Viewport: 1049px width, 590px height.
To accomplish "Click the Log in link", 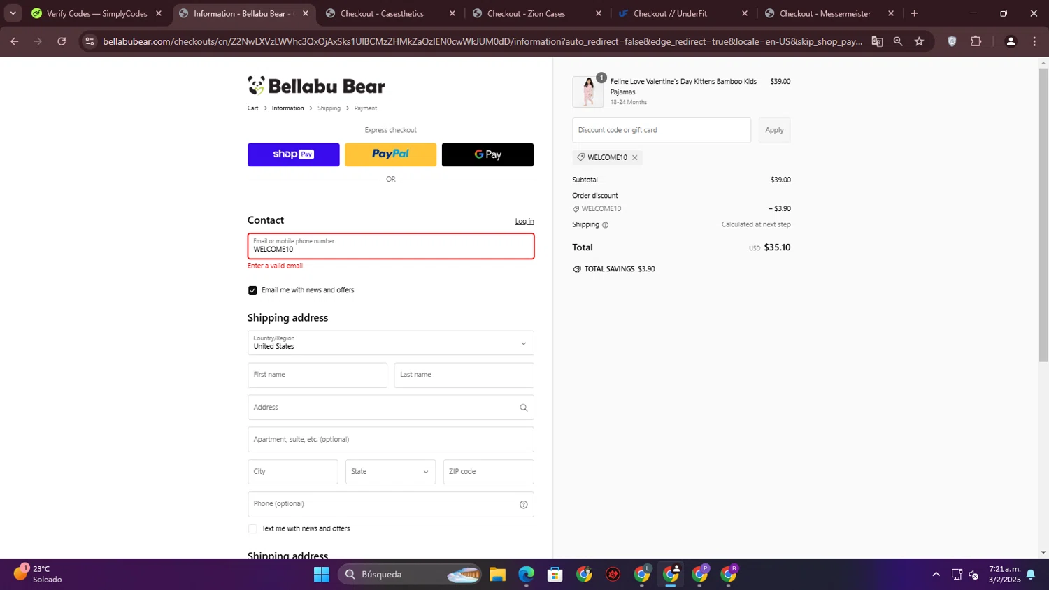I will [x=524, y=221].
